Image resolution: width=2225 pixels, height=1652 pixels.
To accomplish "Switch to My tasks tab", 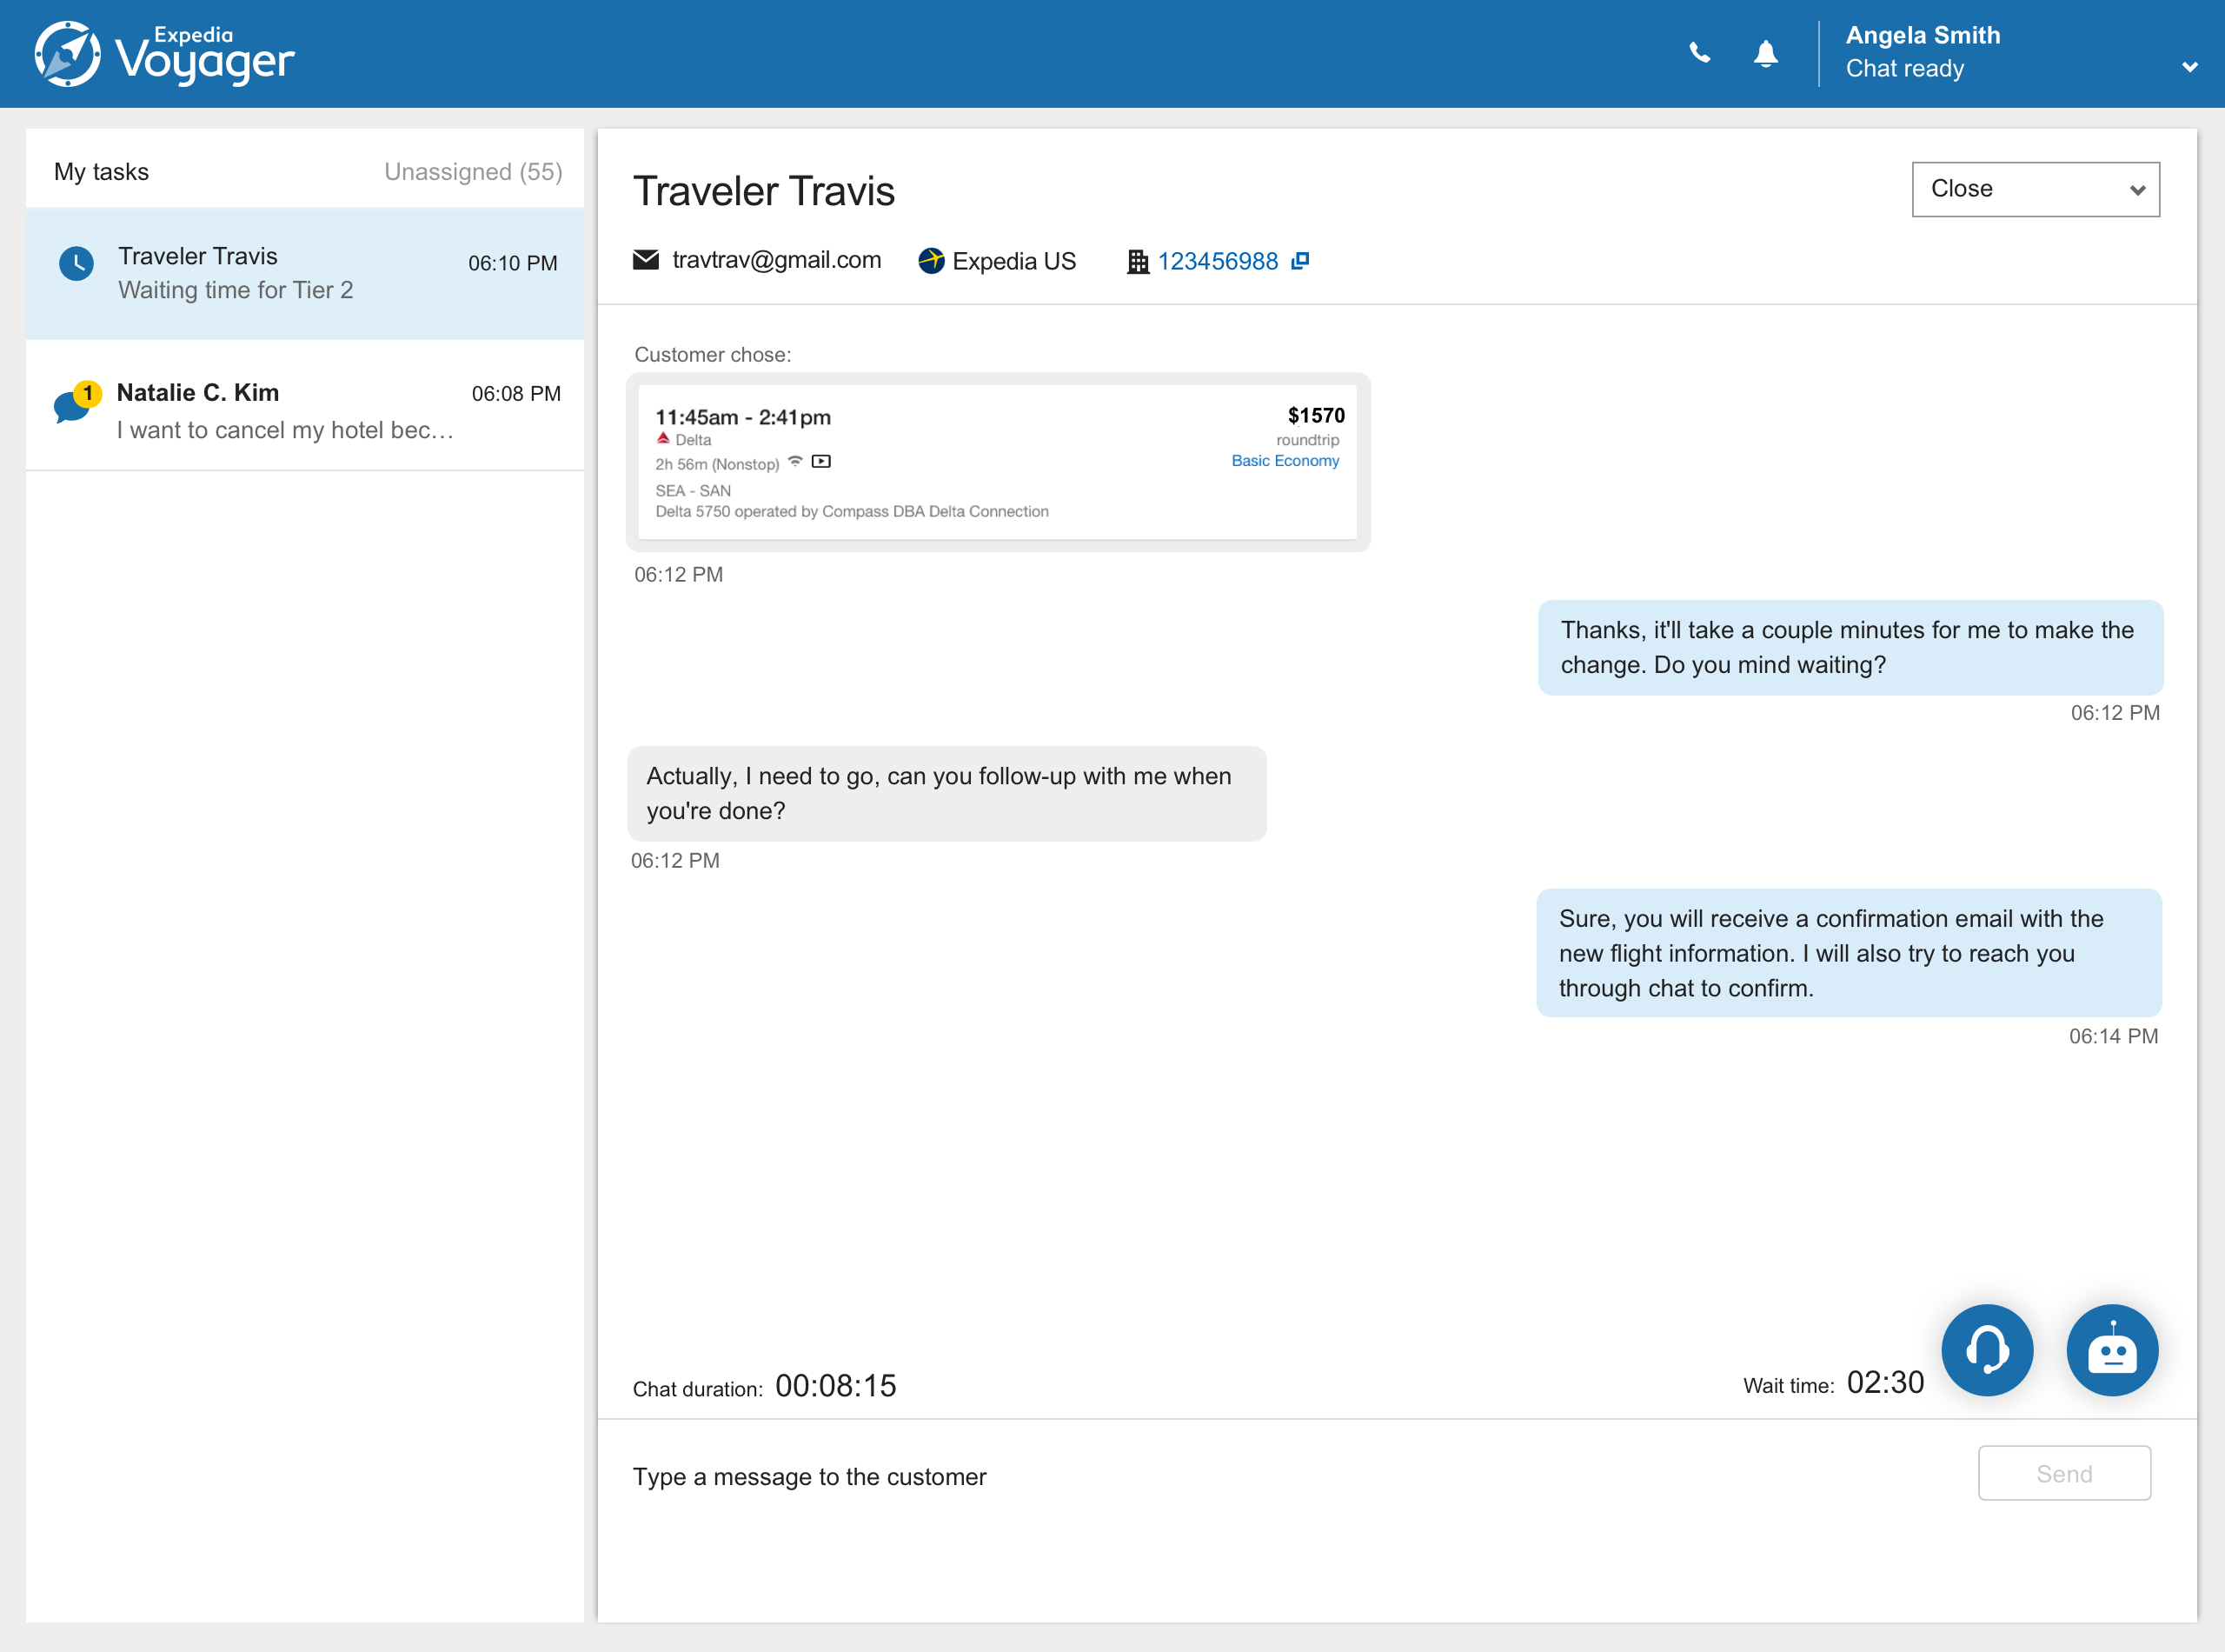I will [x=101, y=172].
